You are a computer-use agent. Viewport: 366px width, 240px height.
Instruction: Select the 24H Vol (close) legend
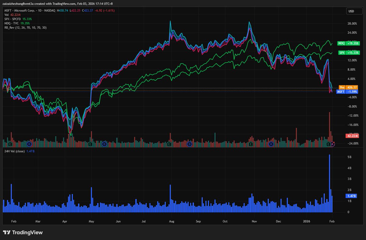[20, 151]
